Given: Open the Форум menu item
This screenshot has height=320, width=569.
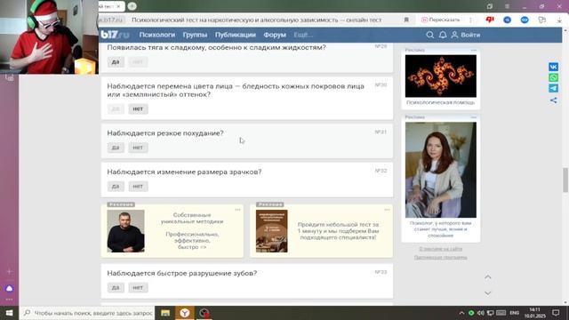Looking at the screenshot, I should pos(275,35).
